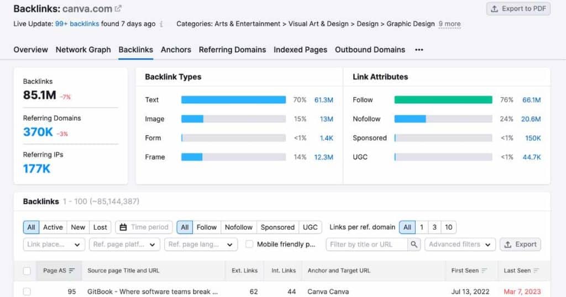This screenshot has height=297, width=566.
Task: Open the Ref. page platform dropdown
Action: [x=124, y=245]
